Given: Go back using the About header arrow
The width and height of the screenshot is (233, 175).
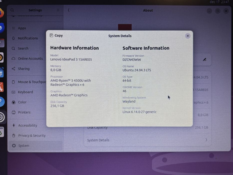Looking at the screenshot, I should coord(68,10).
